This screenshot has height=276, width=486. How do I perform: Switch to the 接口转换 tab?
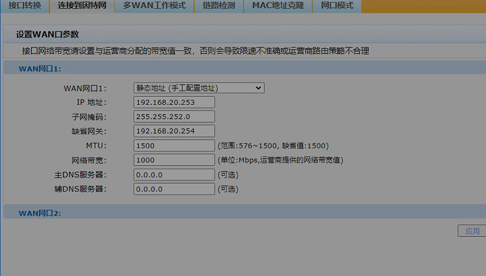[x=25, y=6]
